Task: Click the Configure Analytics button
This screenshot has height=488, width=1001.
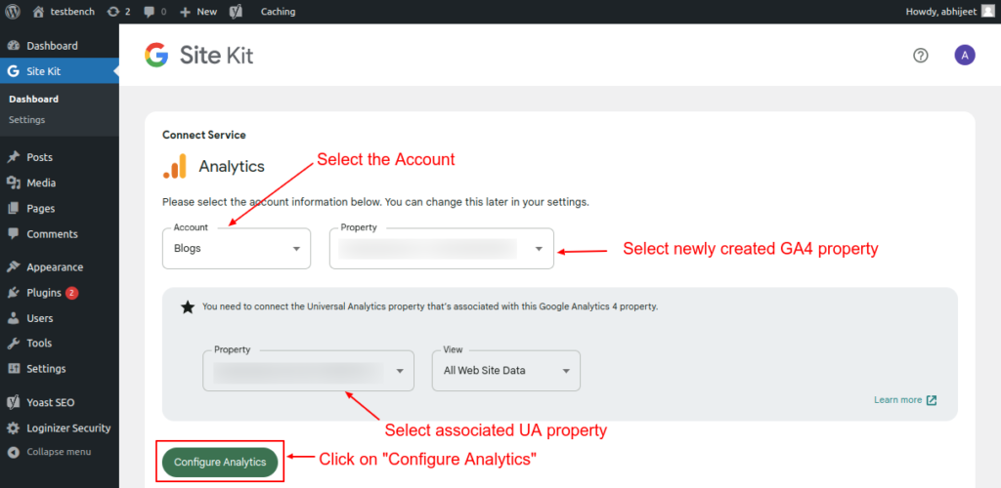Action: click(220, 462)
